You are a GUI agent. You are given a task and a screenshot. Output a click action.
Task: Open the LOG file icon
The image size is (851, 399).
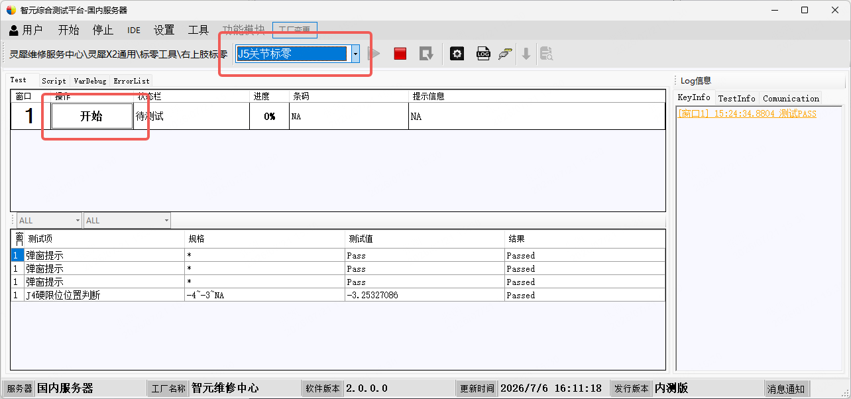click(x=483, y=54)
